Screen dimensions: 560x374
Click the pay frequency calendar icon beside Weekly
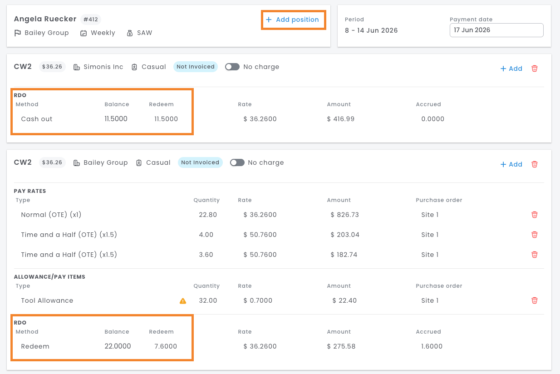(84, 33)
